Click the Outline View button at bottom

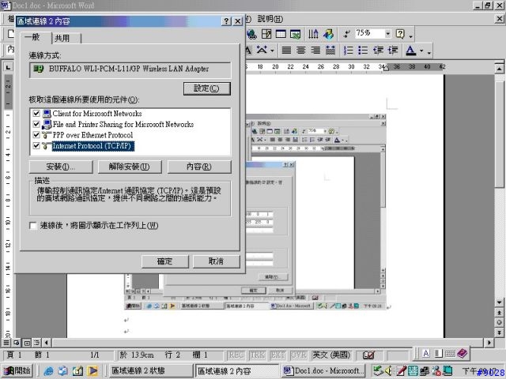pyautogui.click(x=37, y=343)
